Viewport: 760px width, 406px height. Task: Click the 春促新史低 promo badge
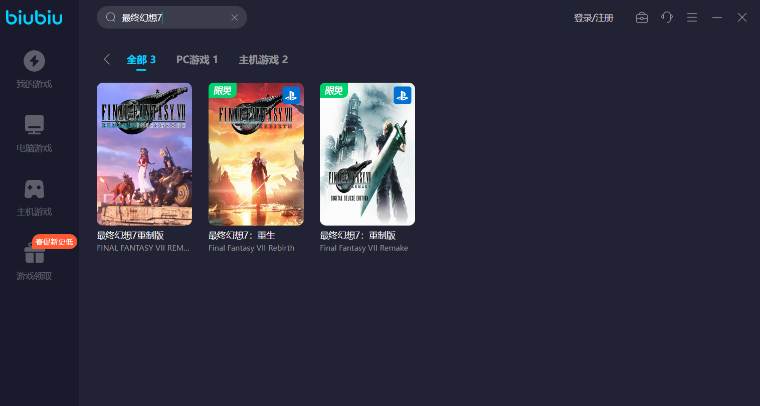[x=55, y=242]
